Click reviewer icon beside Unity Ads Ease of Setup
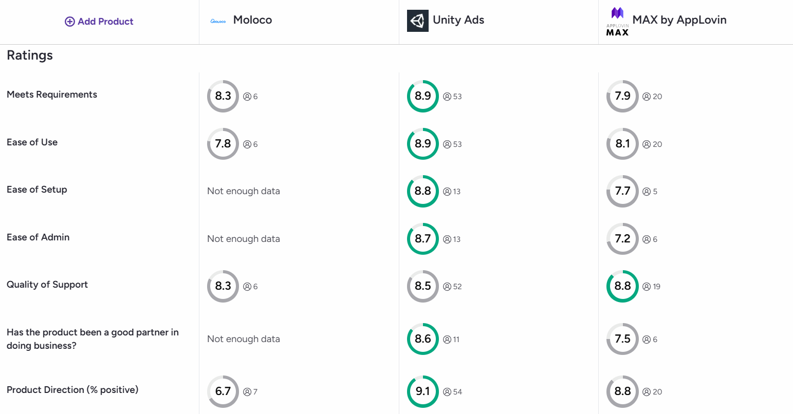The image size is (793, 414). (x=447, y=192)
